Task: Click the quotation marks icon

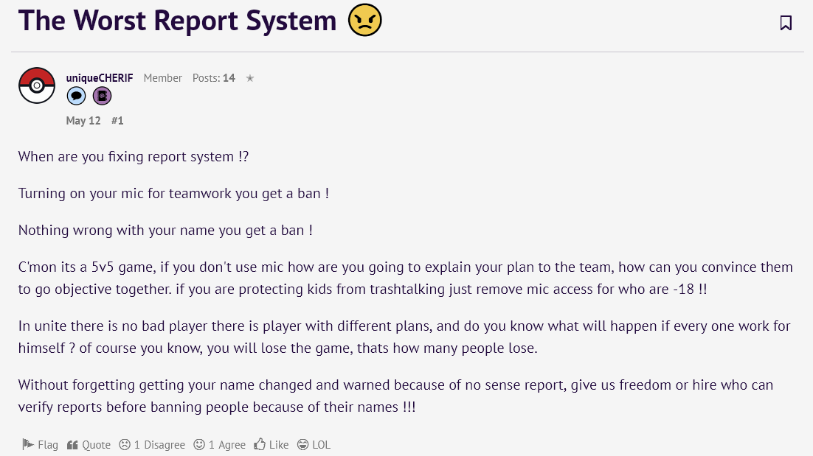Action: tap(72, 445)
